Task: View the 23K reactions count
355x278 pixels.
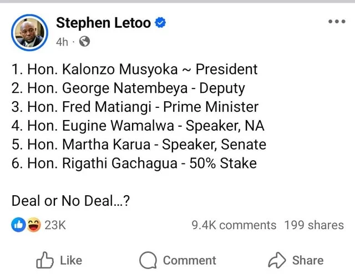Action: pos(55,225)
